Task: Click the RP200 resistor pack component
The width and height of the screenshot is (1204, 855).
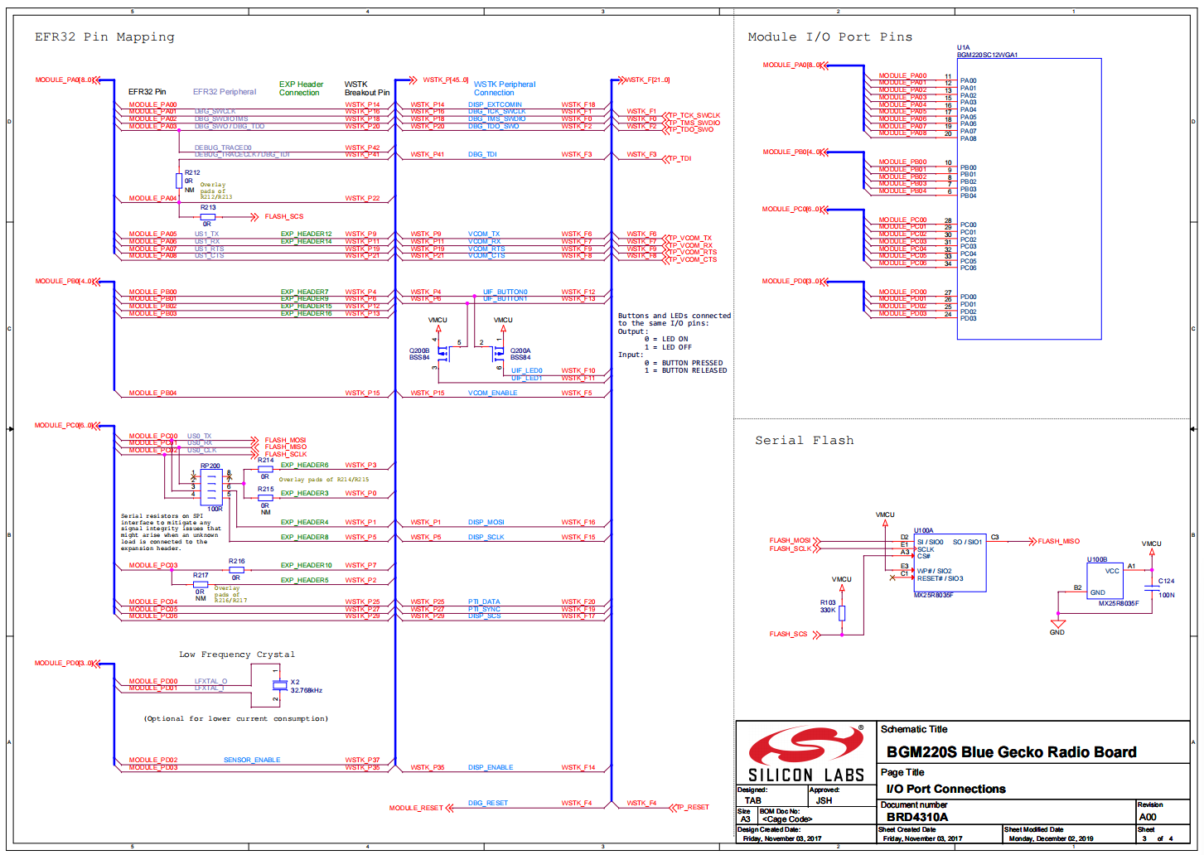Action: pos(211,486)
